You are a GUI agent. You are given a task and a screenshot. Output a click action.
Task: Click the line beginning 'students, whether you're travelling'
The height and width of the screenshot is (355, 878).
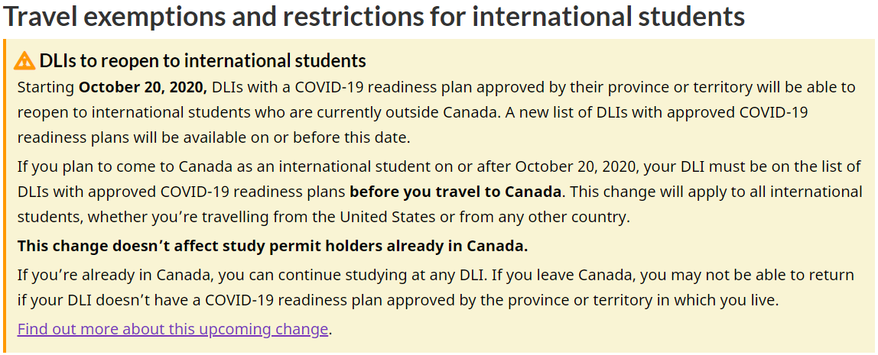[x=324, y=217]
